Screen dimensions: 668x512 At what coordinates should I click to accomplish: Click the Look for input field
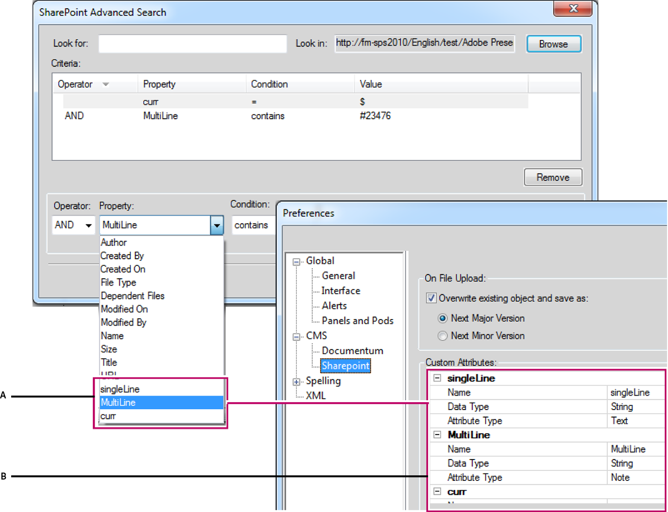coord(192,43)
